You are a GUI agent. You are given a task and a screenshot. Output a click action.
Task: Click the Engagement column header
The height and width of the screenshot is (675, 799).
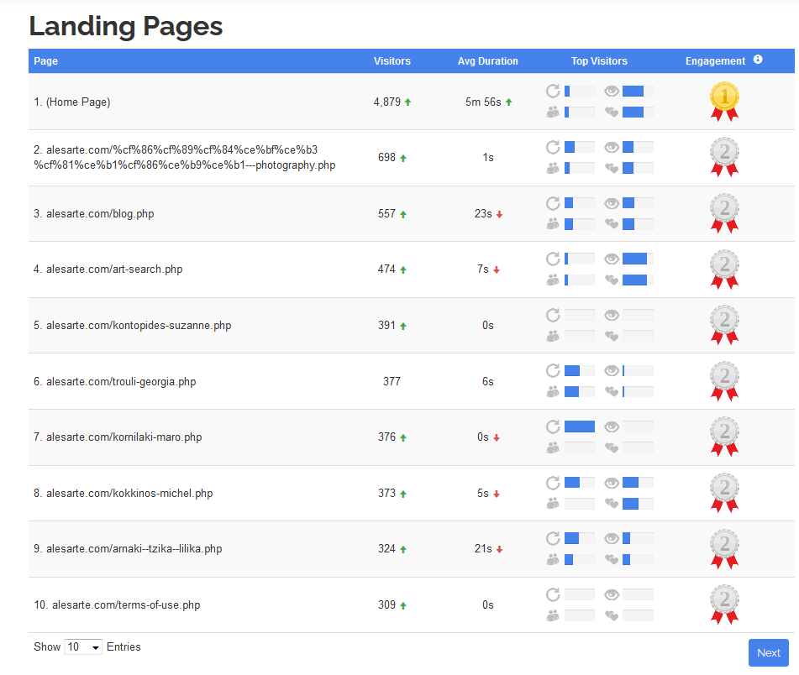coord(715,61)
